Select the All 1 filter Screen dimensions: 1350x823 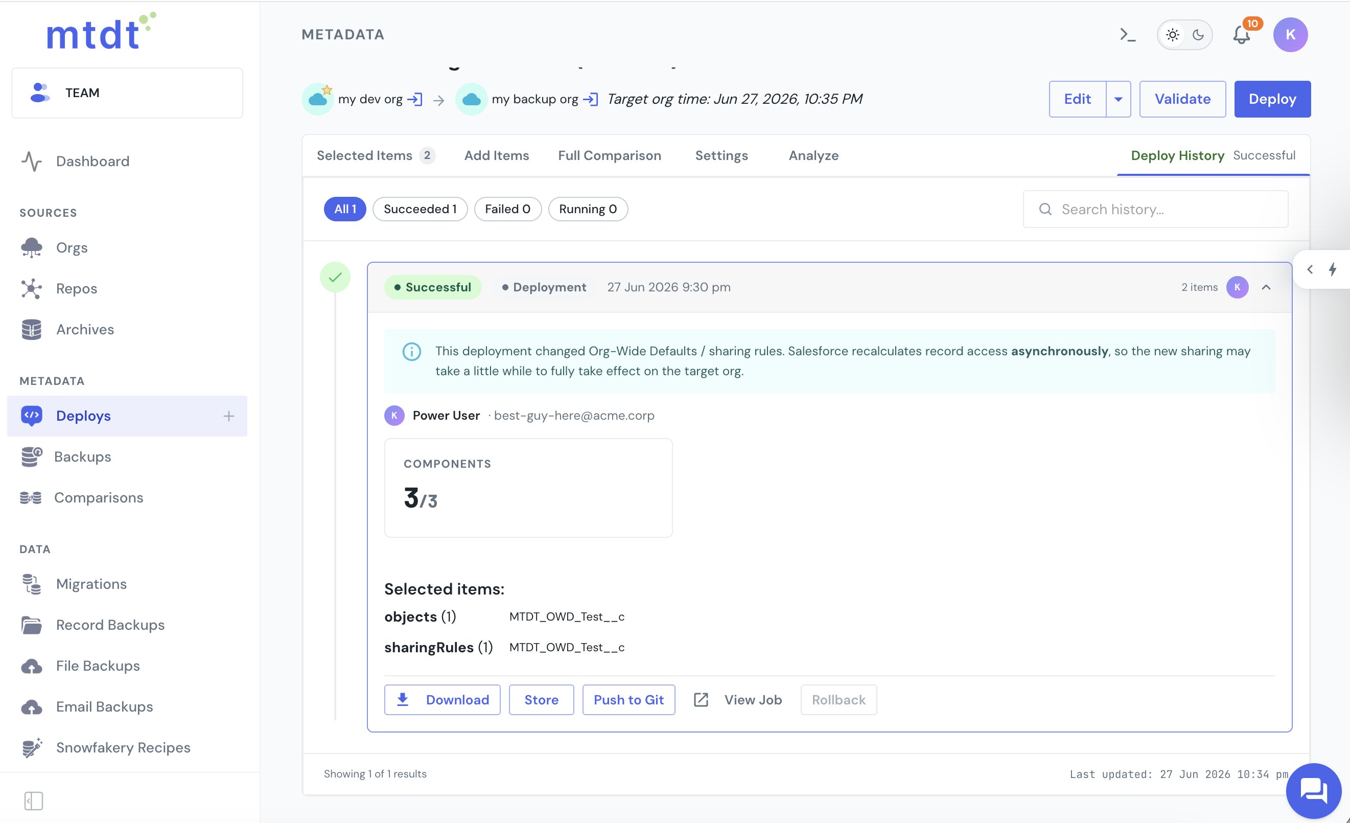[344, 209]
